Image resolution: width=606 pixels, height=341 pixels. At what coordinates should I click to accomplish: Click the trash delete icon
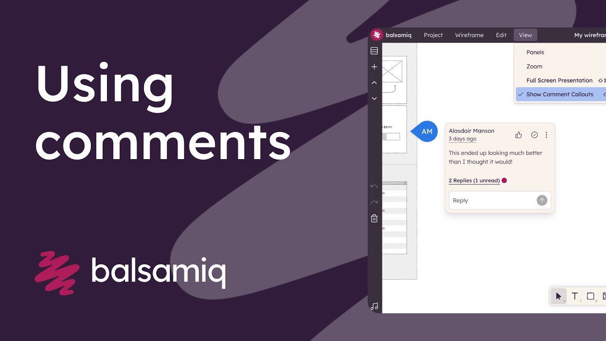(374, 218)
